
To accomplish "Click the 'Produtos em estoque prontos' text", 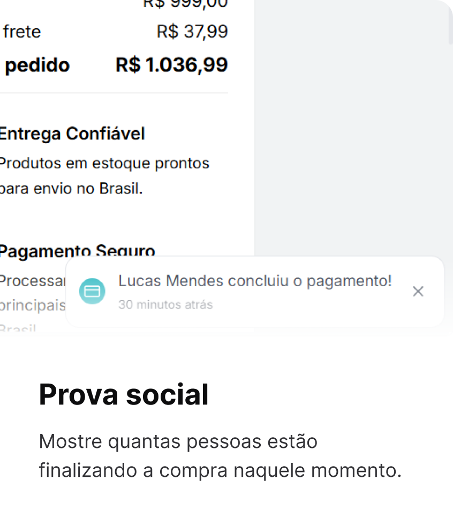I will (x=104, y=163).
